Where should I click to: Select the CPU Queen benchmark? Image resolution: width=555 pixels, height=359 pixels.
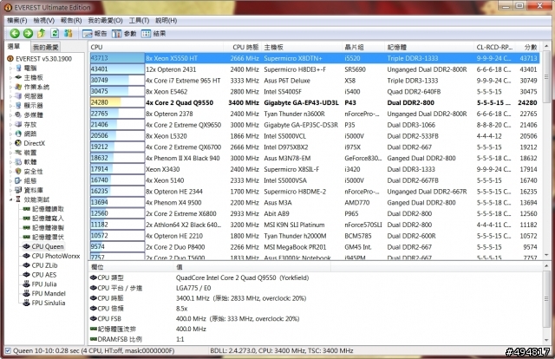pyautogui.click(x=43, y=246)
